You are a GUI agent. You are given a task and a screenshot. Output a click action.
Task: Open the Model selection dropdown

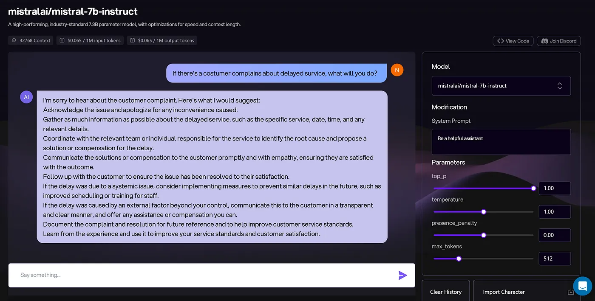pos(501,86)
